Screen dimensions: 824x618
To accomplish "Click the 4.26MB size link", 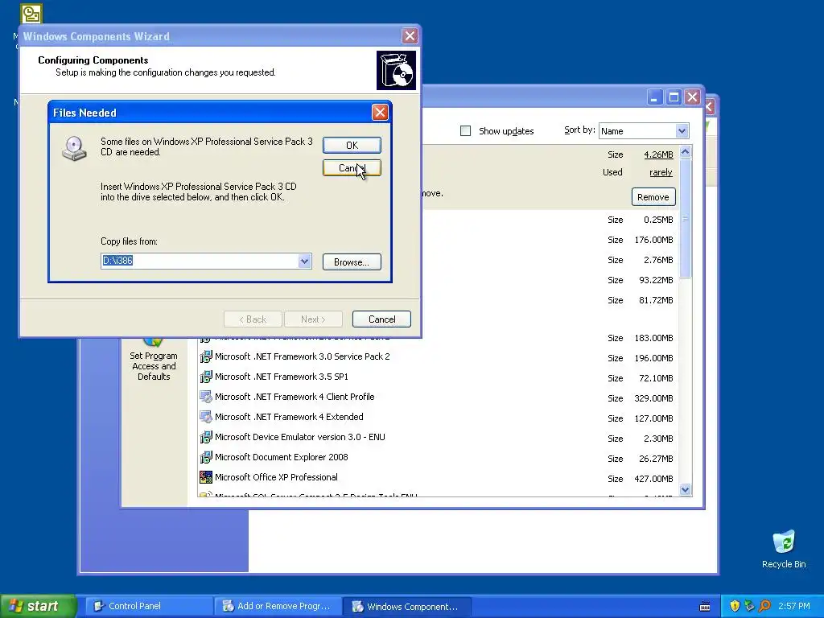I will point(658,154).
